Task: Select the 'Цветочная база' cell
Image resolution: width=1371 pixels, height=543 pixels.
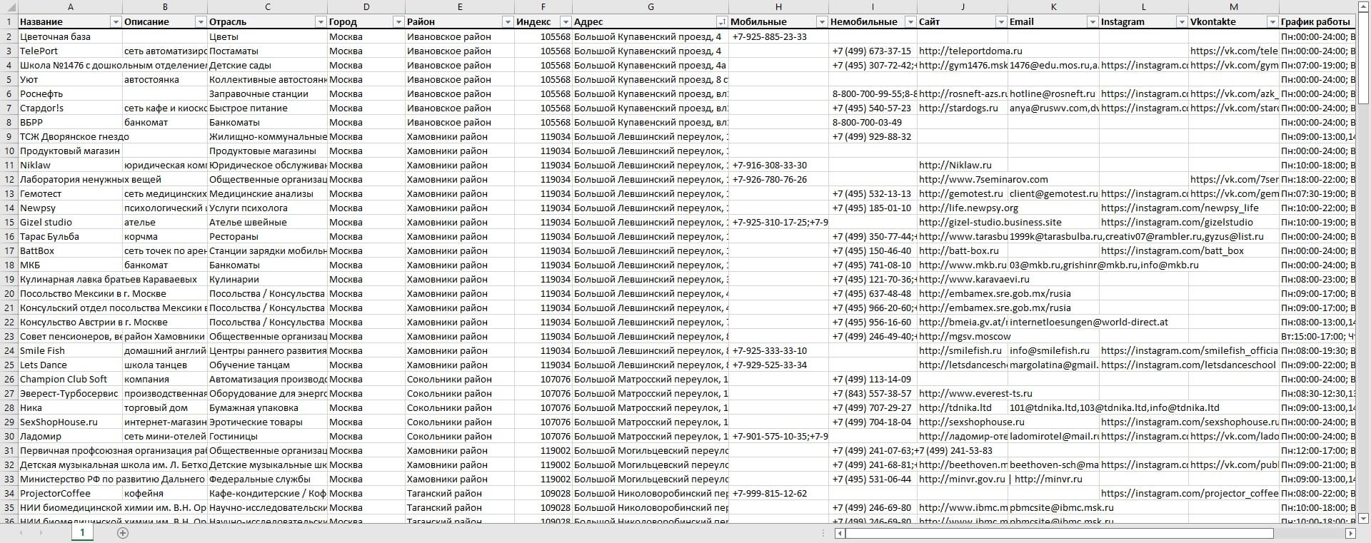Action: [x=70, y=36]
